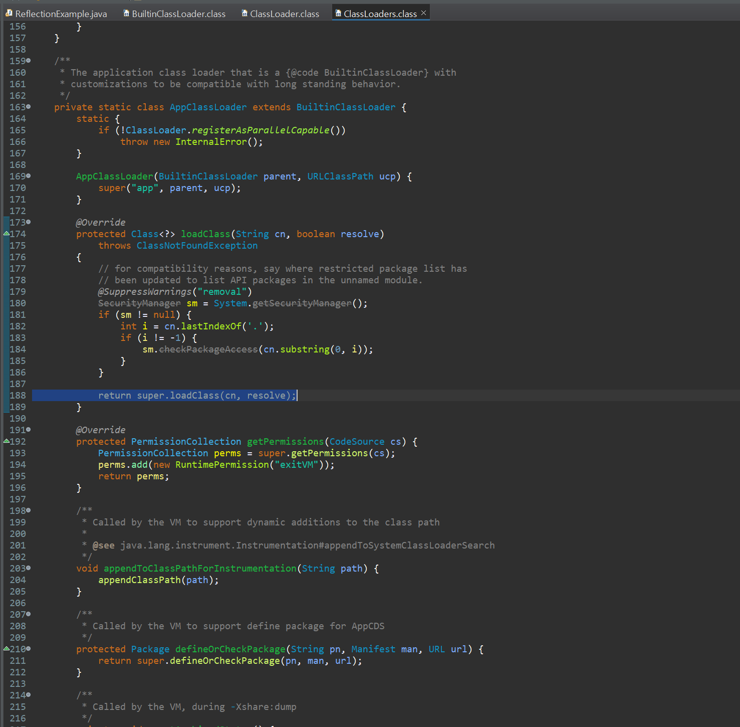This screenshot has height=727, width=740.
Task: Fold the loadClass method at line 173
Action: 29,222
